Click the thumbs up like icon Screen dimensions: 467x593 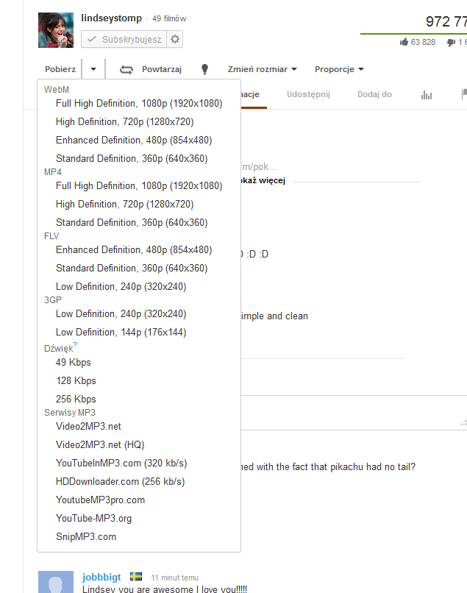(x=404, y=42)
